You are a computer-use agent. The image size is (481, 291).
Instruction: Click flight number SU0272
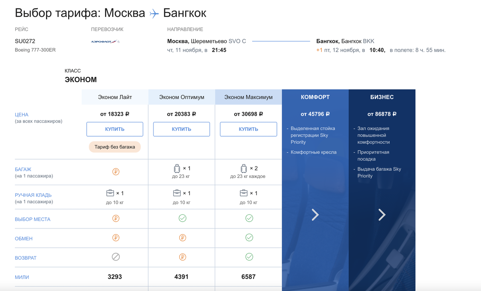coord(25,41)
